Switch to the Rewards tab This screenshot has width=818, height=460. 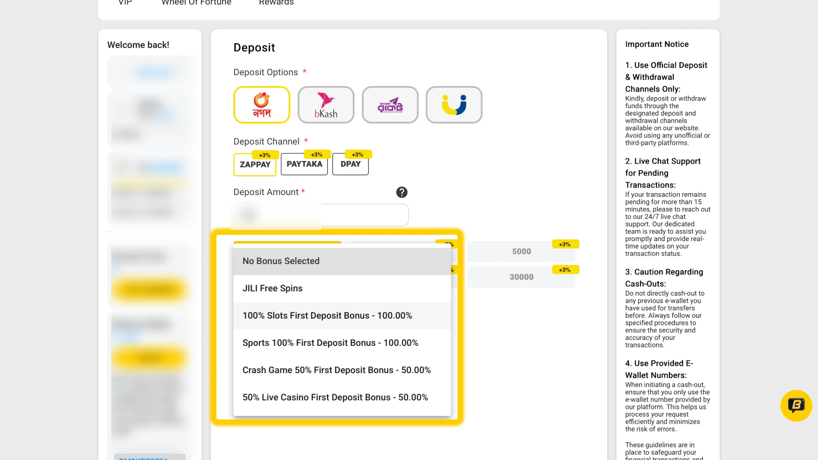click(276, 3)
